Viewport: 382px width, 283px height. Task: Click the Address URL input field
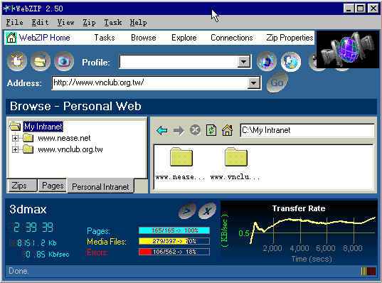pyautogui.click(x=150, y=83)
